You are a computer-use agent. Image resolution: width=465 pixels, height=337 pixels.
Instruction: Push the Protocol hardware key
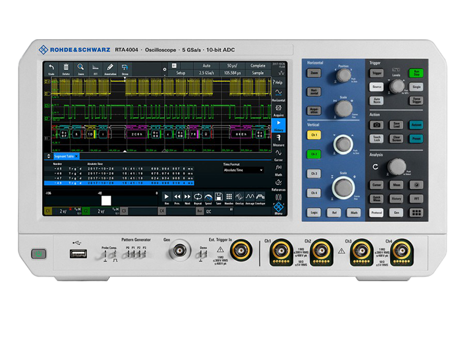click(x=376, y=213)
